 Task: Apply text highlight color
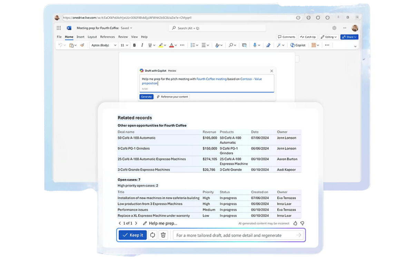[161, 45]
